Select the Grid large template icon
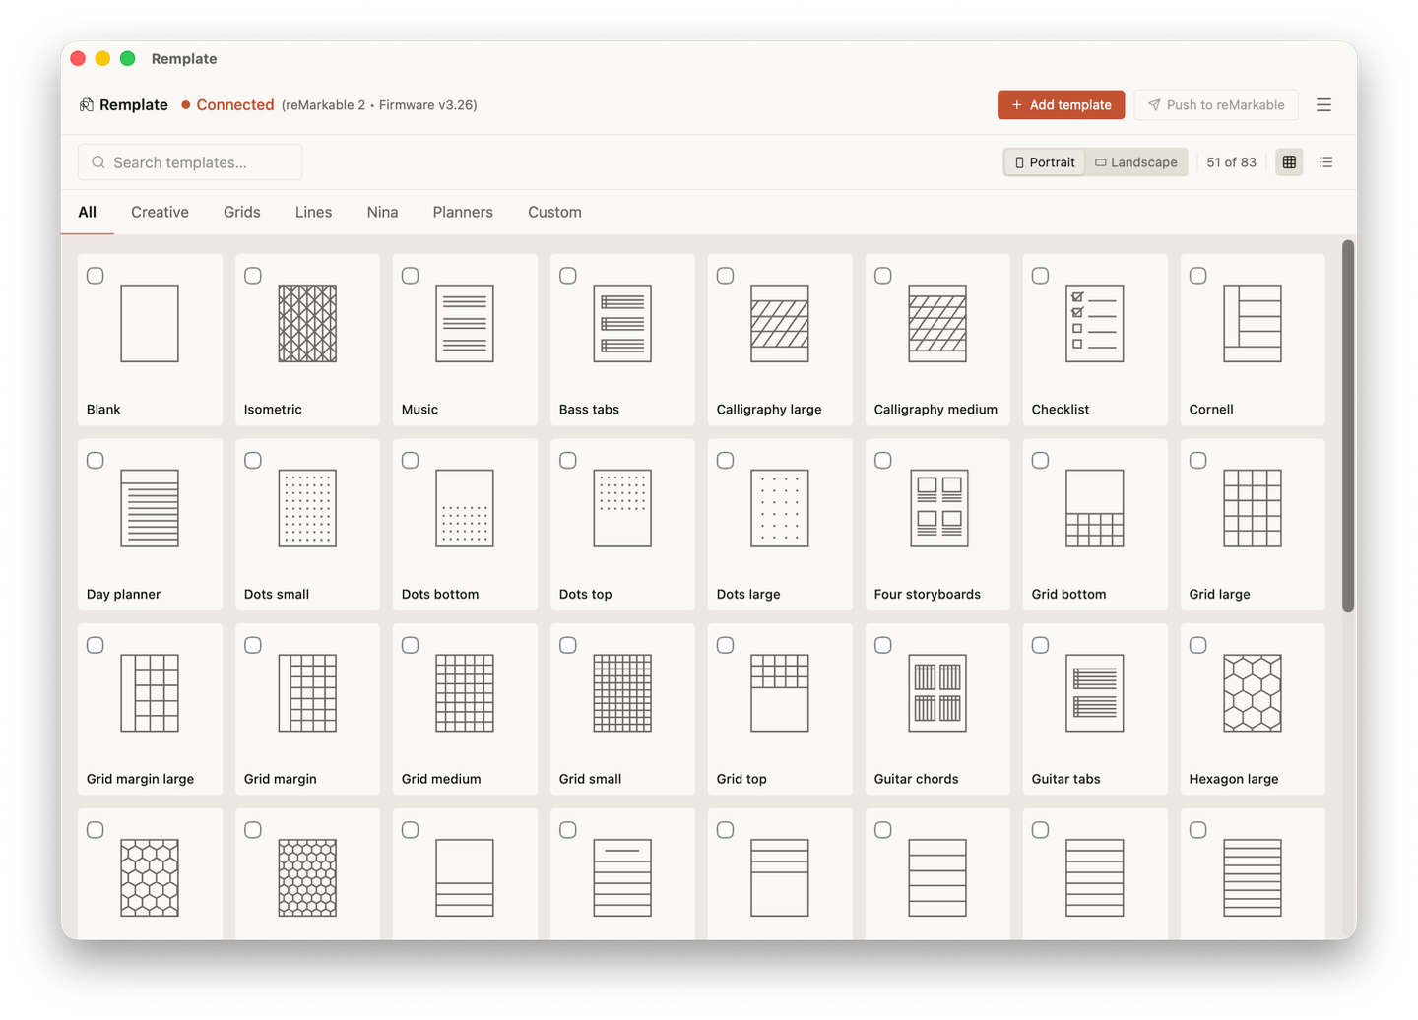This screenshot has width=1418, height=1020. point(1253,508)
